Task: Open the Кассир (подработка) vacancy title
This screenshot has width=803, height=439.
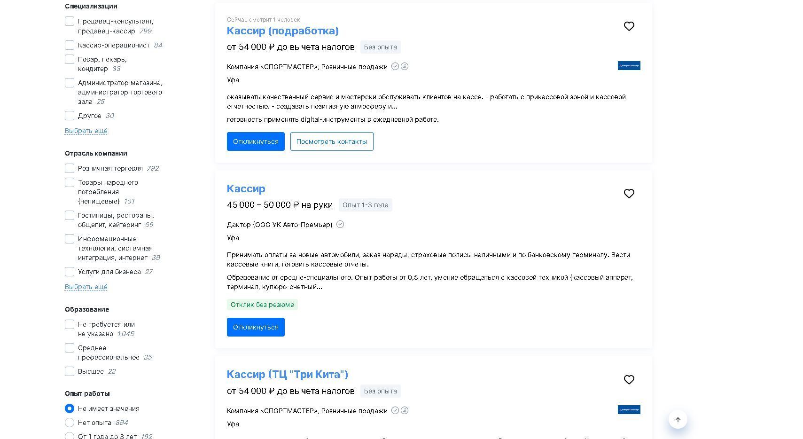Action: click(x=282, y=31)
